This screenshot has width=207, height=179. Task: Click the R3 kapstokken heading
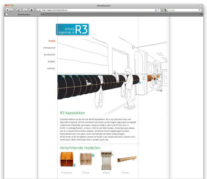pos(73,113)
